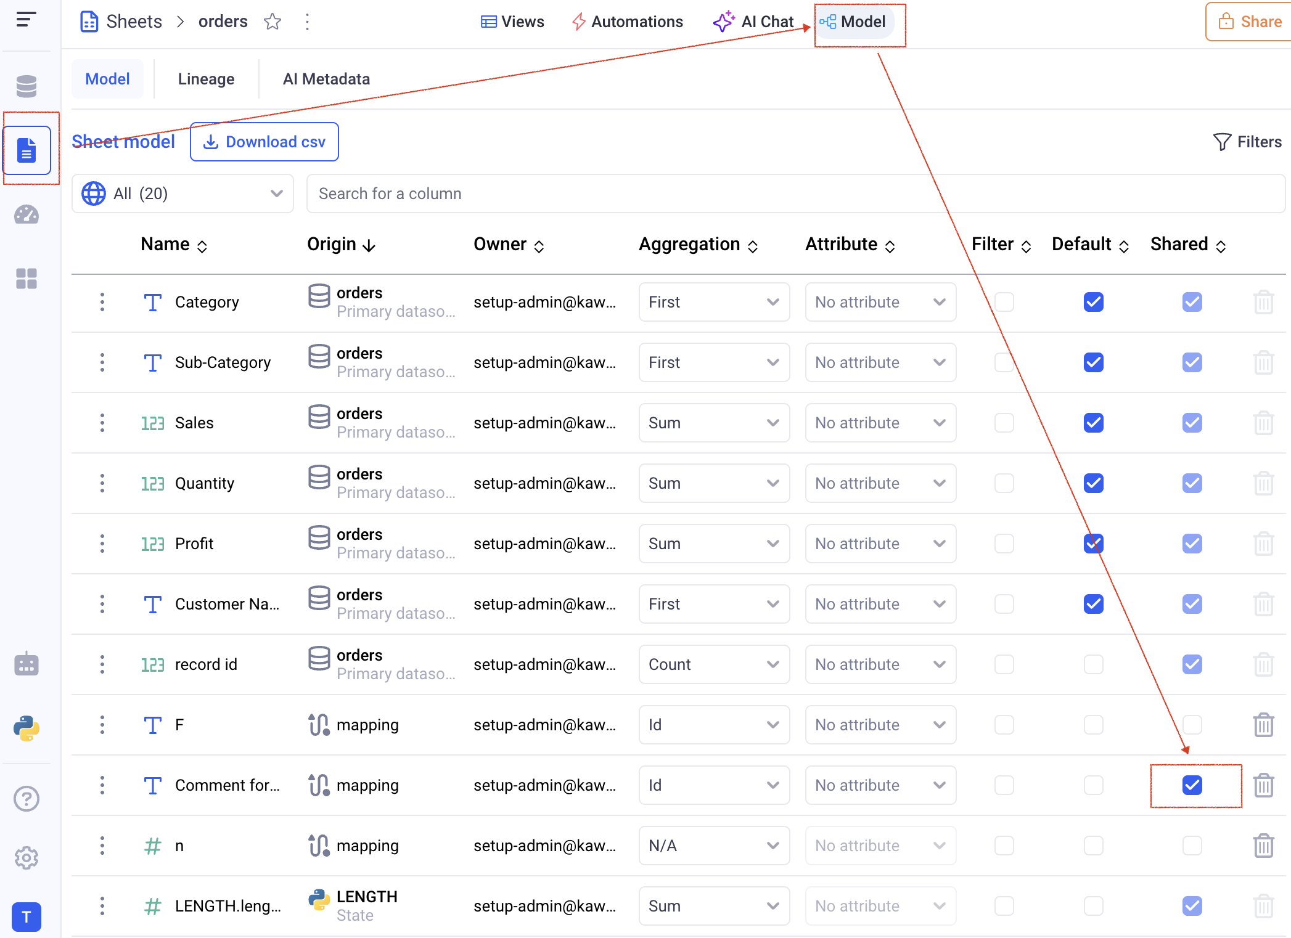The image size is (1291, 938).
Task: Open the Filters button
Action: 1247,142
